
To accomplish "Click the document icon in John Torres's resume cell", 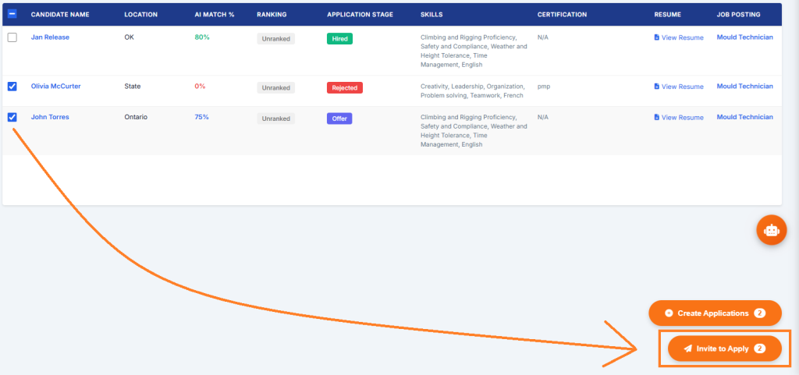I will pyautogui.click(x=657, y=117).
